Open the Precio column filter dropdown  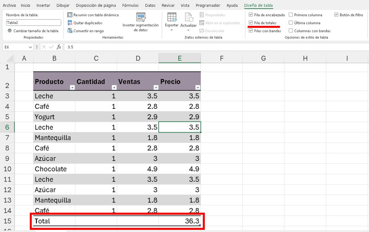pyautogui.click(x=197, y=88)
